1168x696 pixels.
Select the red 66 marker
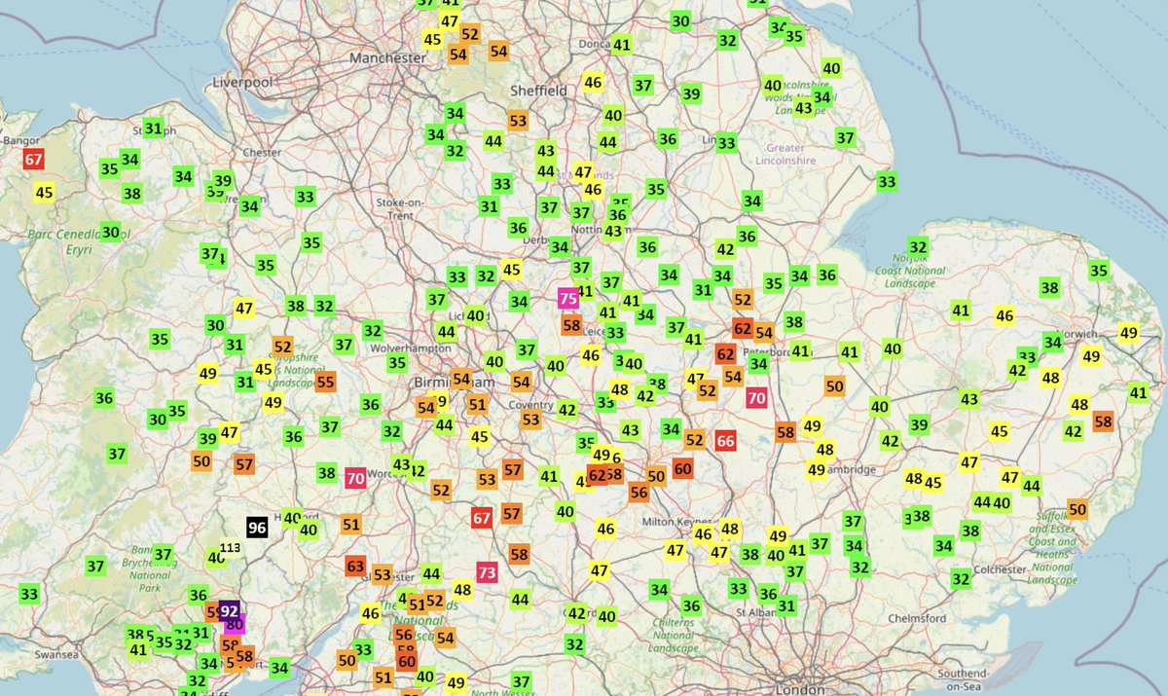click(x=725, y=441)
